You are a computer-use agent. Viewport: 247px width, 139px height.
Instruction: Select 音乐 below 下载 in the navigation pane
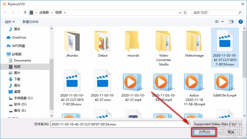(x=15, y=85)
